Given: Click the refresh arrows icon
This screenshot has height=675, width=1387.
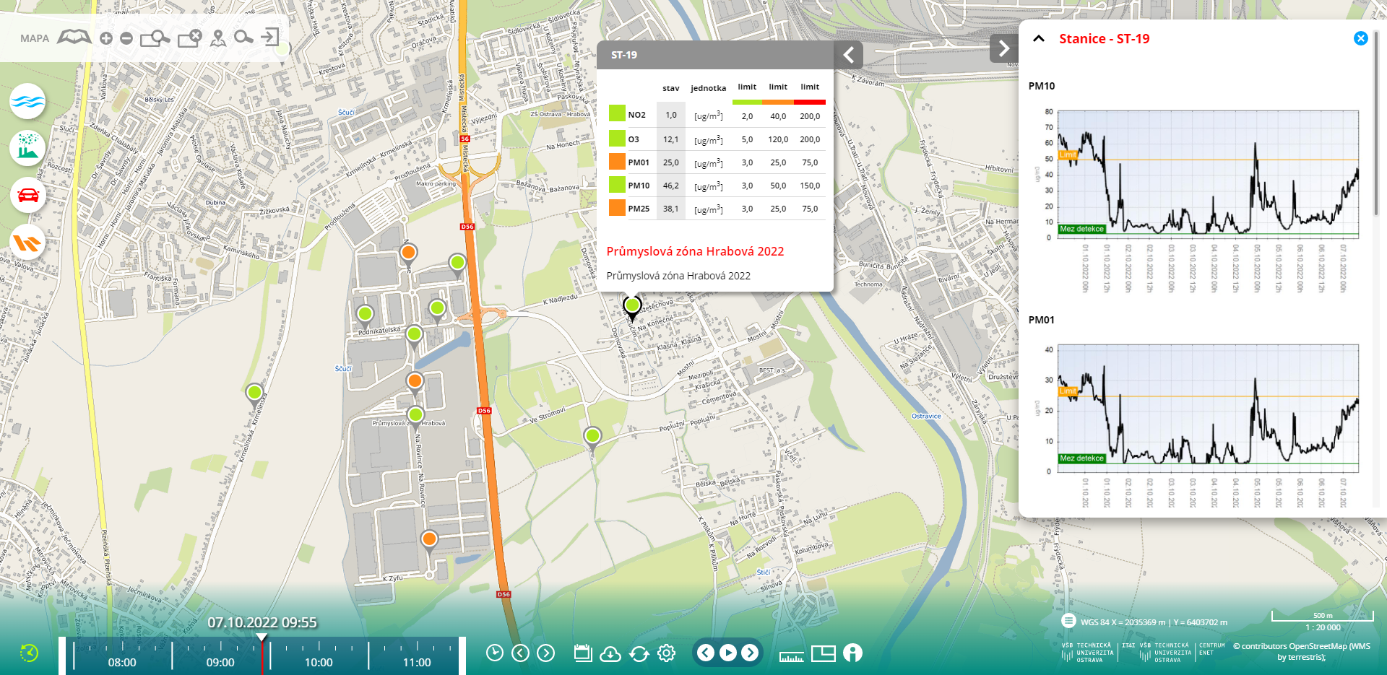Looking at the screenshot, I should [639, 653].
